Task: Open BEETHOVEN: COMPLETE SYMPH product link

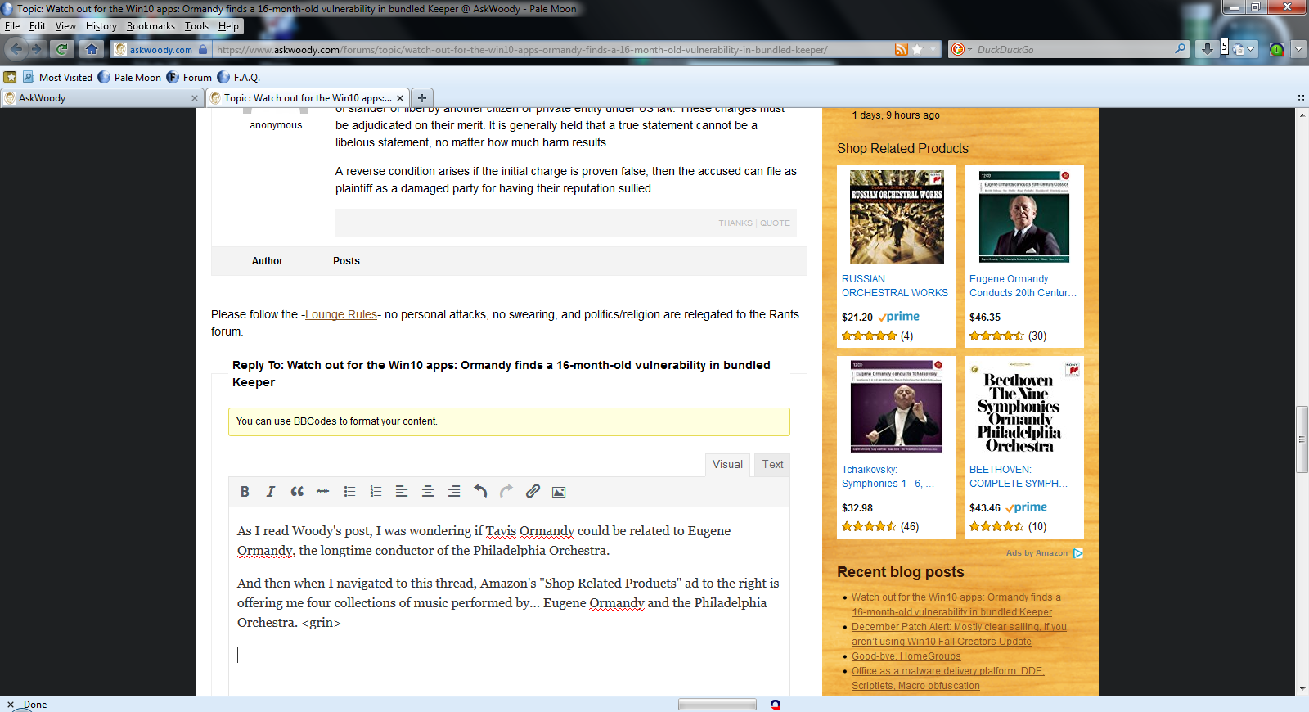Action: click(1019, 476)
